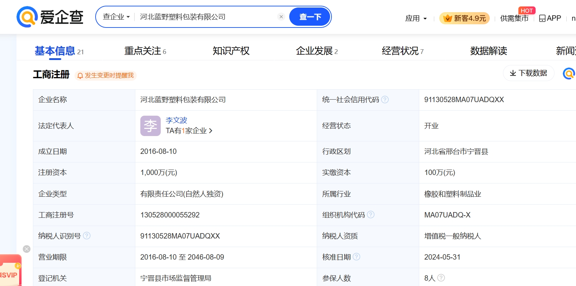This screenshot has width=576, height=286.
Task: Click help icon beside 8人
Action: pyautogui.click(x=441, y=277)
